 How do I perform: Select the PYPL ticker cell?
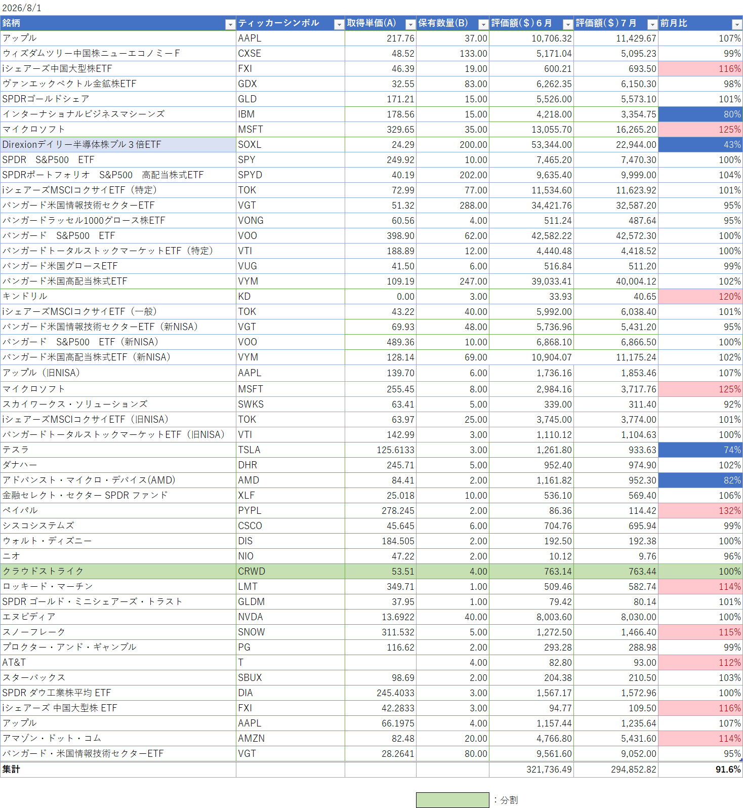point(291,510)
